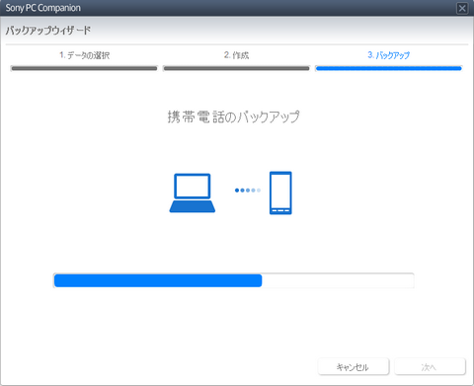Click the blue smartphone icon
474x386 pixels.
(x=280, y=193)
